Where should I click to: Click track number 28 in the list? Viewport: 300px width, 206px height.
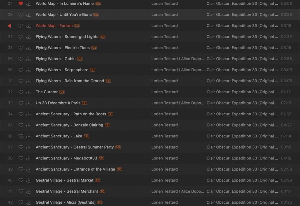[x=10, y=48]
